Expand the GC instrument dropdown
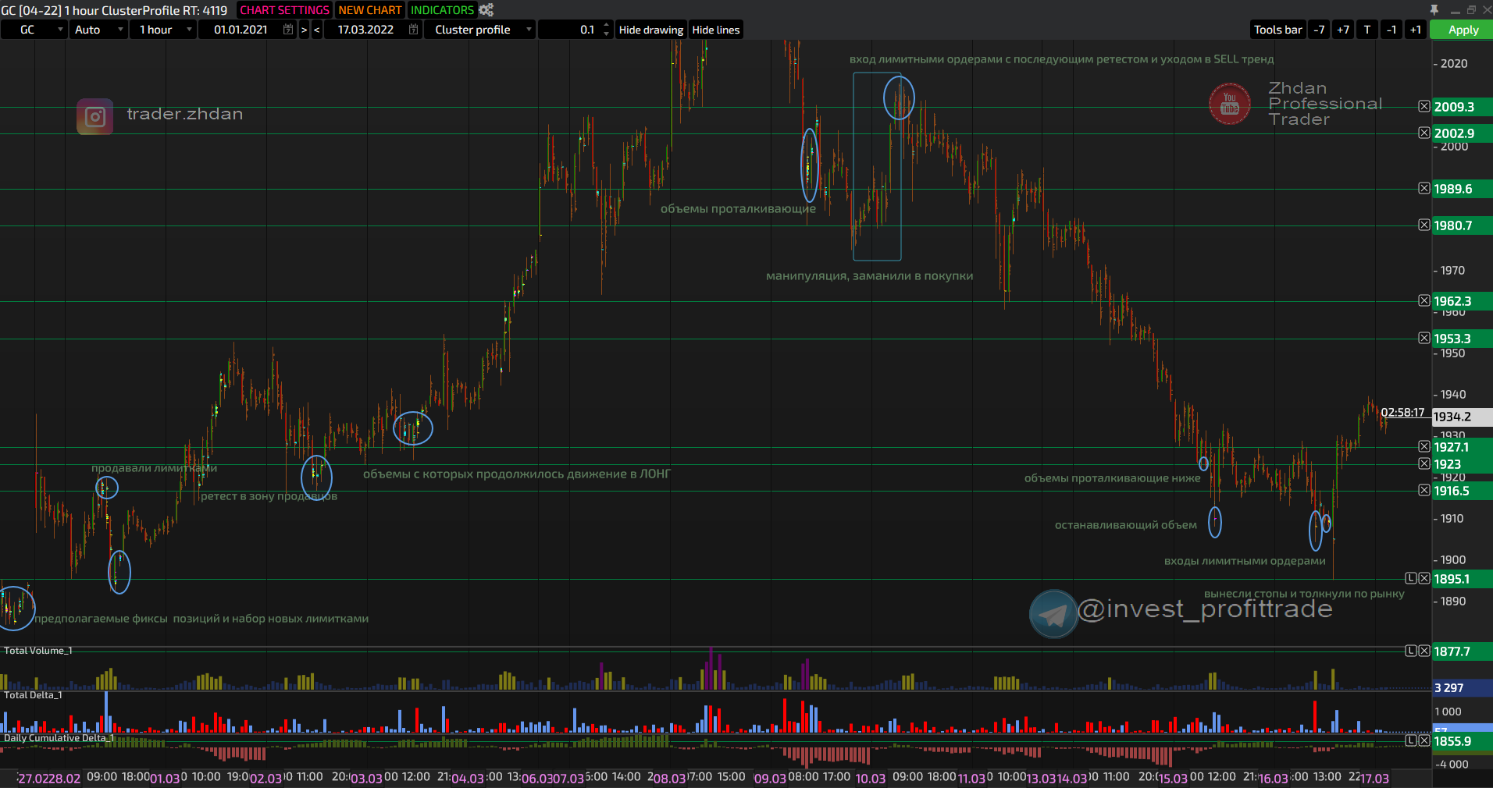Screen dimensions: 1493x788 tap(34, 30)
